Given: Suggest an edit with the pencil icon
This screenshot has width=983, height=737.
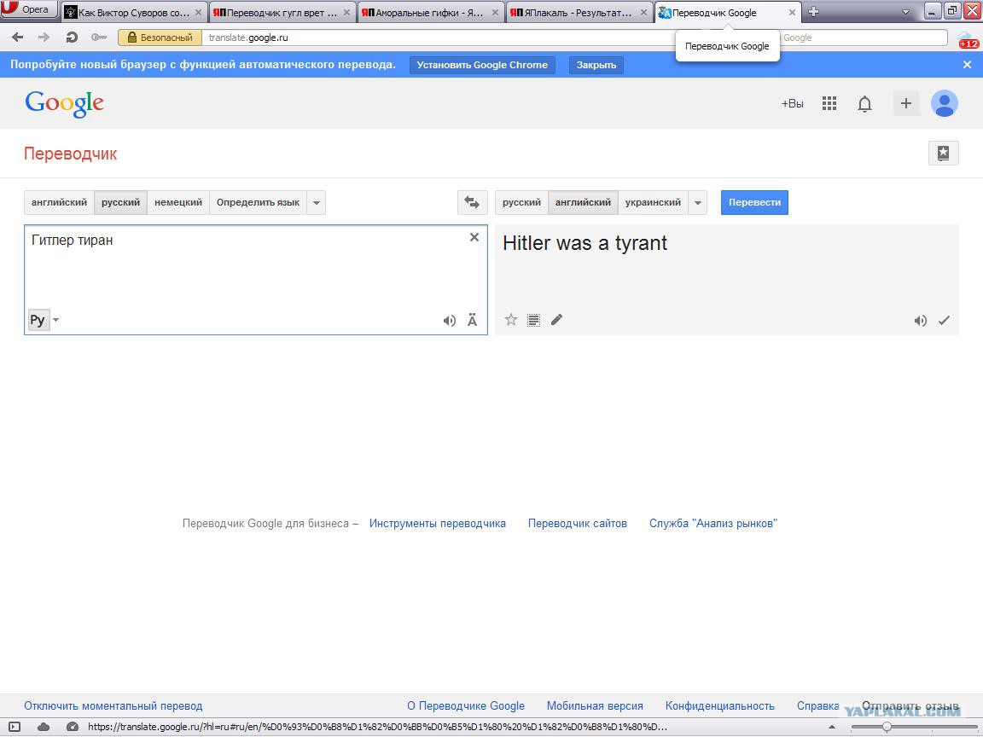Looking at the screenshot, I should [x=556, y=320].
